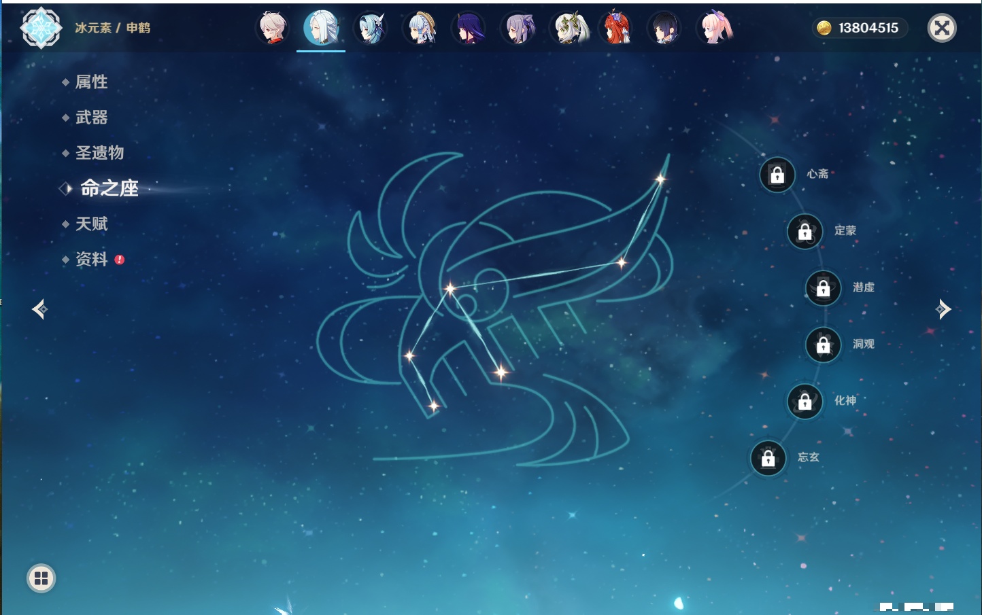Switch to the 圣遗物 artifacts tab

point(99,153)
